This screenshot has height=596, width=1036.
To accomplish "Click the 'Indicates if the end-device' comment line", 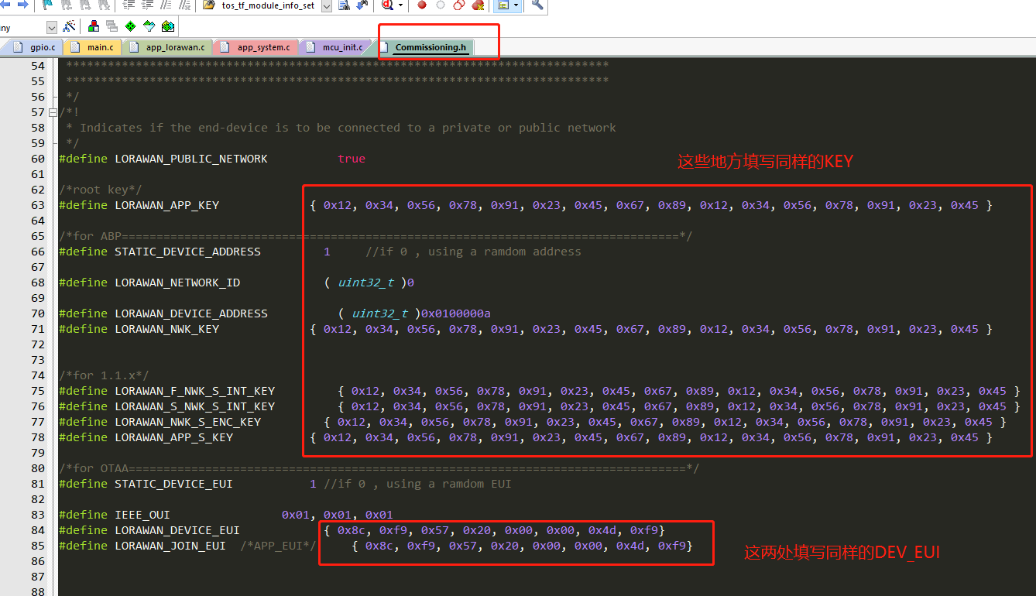I will pos(341,128).
